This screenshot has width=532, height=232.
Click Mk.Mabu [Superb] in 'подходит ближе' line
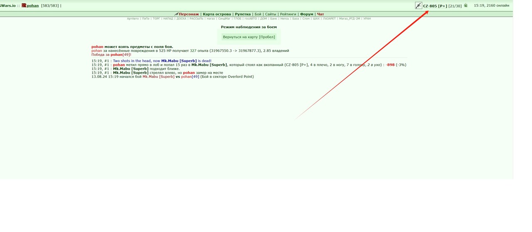pos(131,69)
